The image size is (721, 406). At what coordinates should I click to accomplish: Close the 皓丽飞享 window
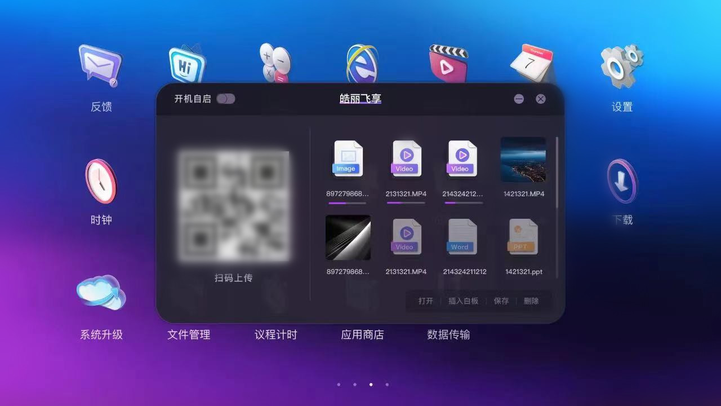(x=541, y=99)
